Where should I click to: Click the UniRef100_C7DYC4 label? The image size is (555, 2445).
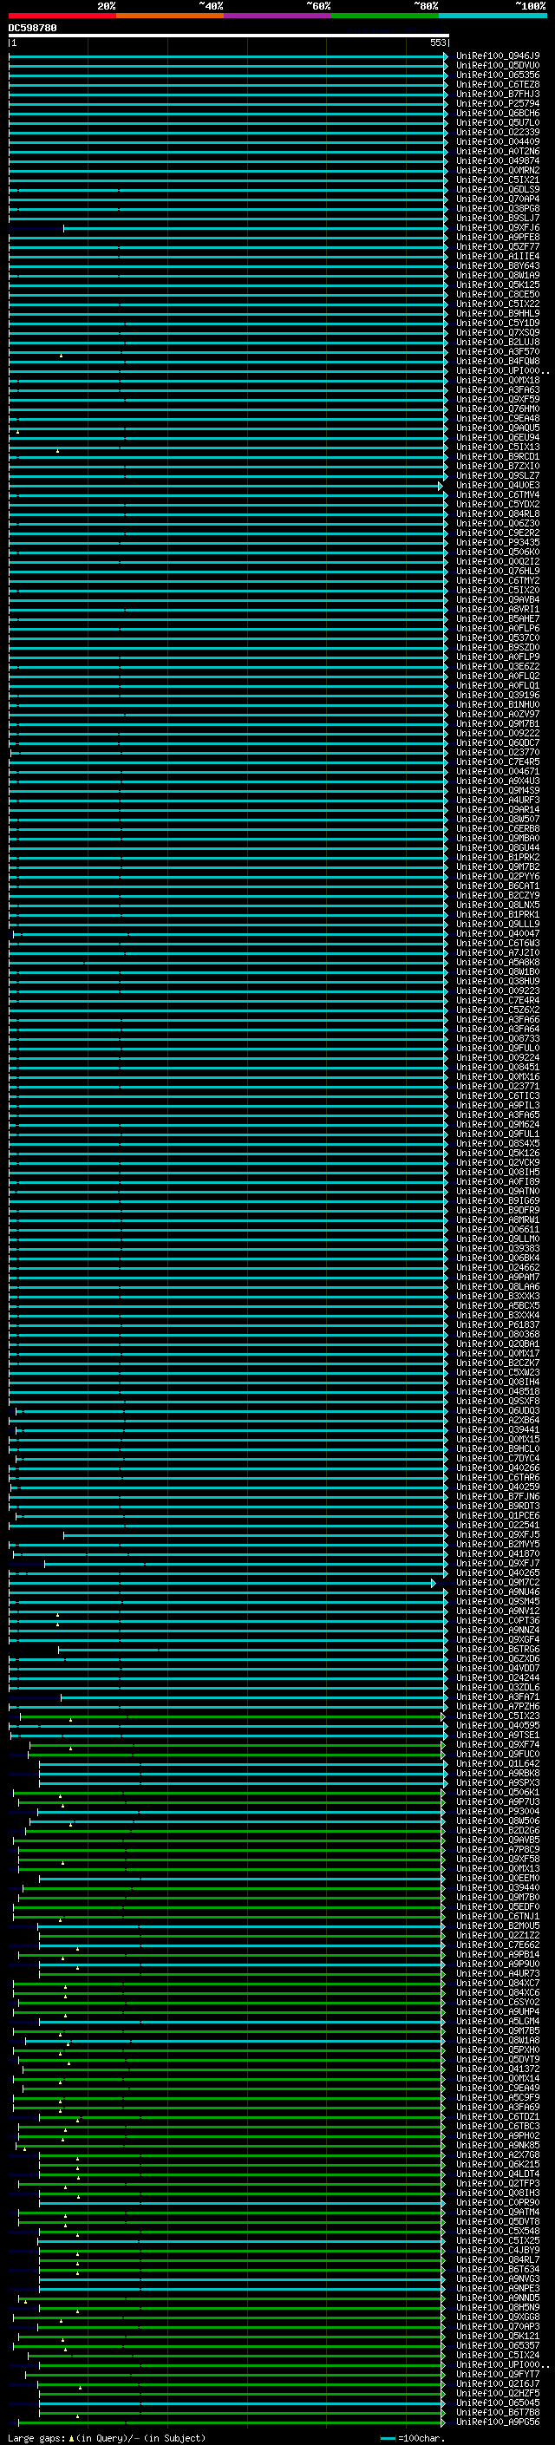(498, 1458)
